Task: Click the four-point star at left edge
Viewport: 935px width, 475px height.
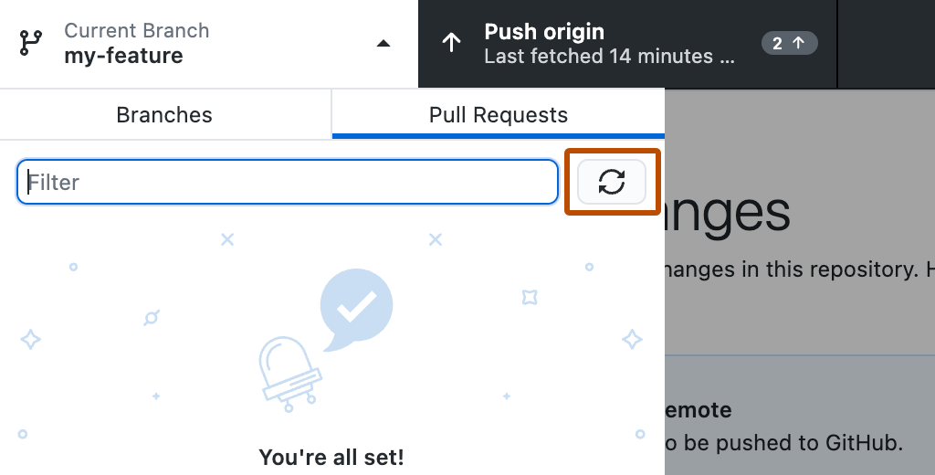Action: click(x=30, y=340)
